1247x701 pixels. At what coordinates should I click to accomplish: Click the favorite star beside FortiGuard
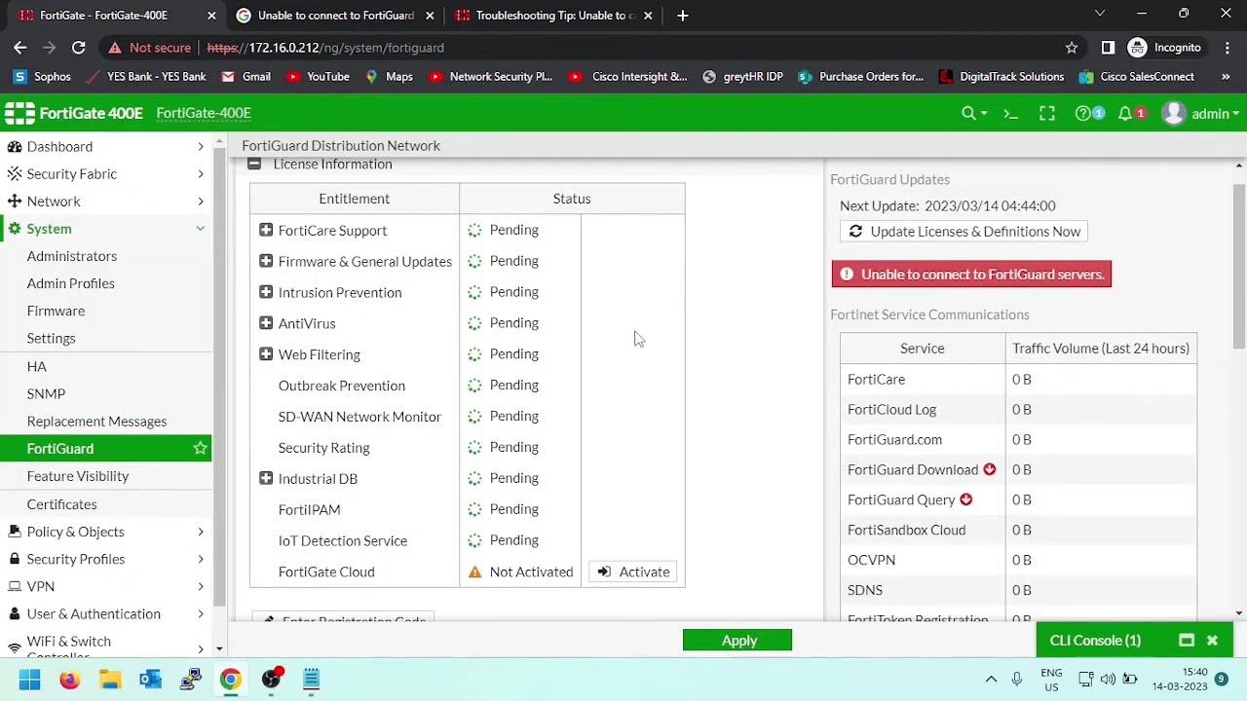200,448
